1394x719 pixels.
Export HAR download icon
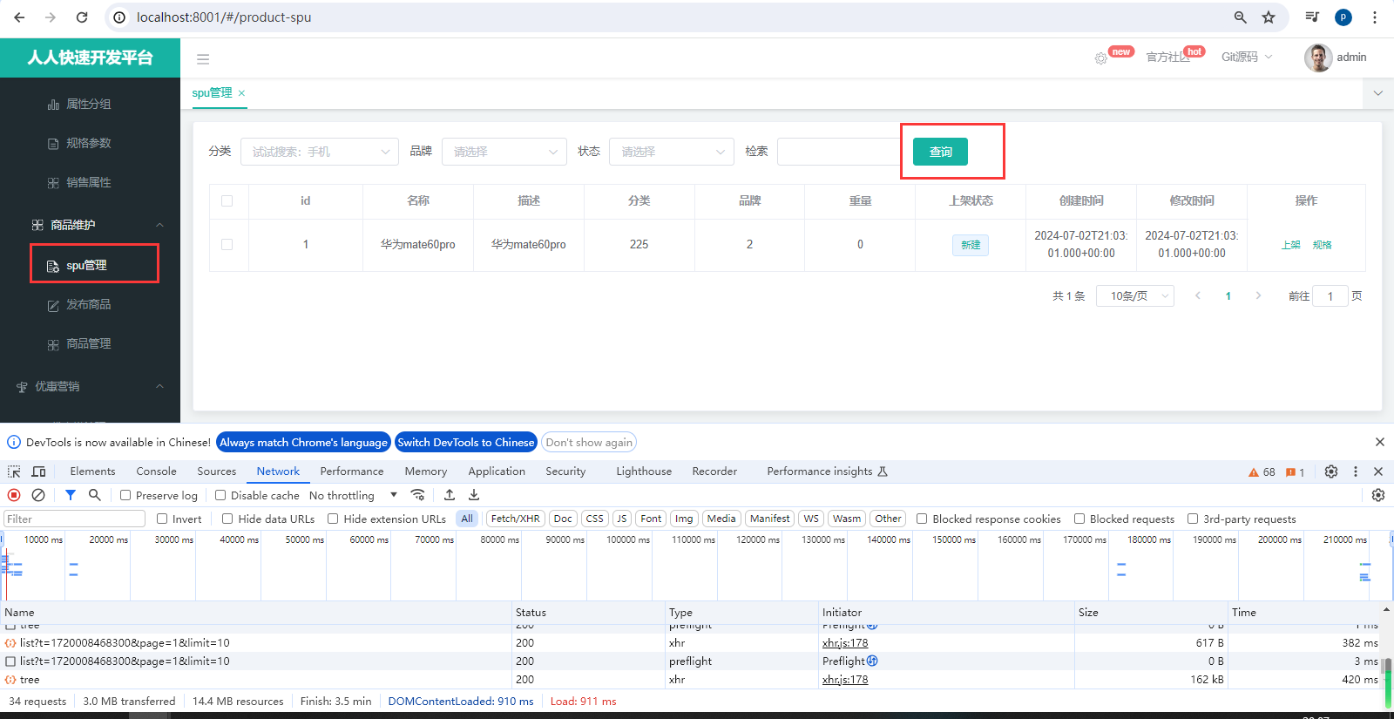tap(474, 495)
